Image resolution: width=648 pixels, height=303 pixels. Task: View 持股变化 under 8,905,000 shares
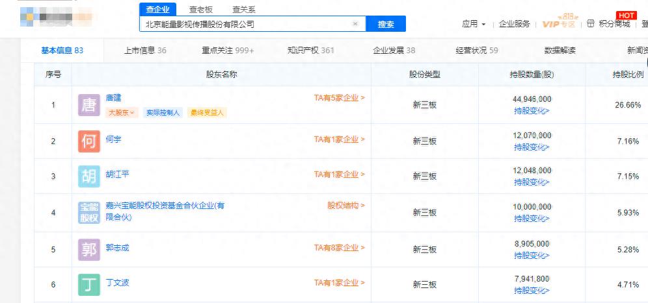[532, 256]
